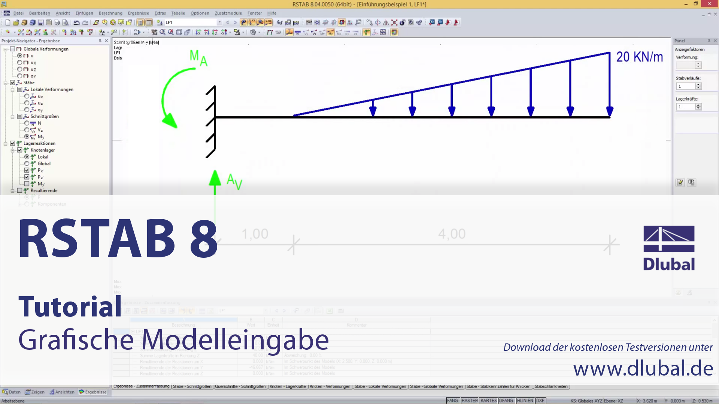Image resolution: width=719 pixels, height=404 pixels.
Task: Go to next load case arrow
Action: coord(235,22)
